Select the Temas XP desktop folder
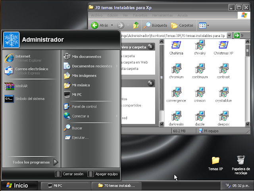This screenshot has height=191, width=254. 216,164
